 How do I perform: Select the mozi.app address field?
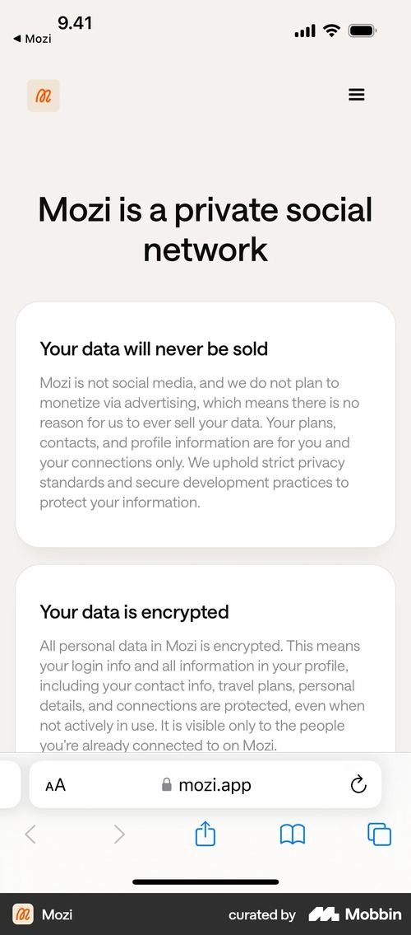click(205, 785)
